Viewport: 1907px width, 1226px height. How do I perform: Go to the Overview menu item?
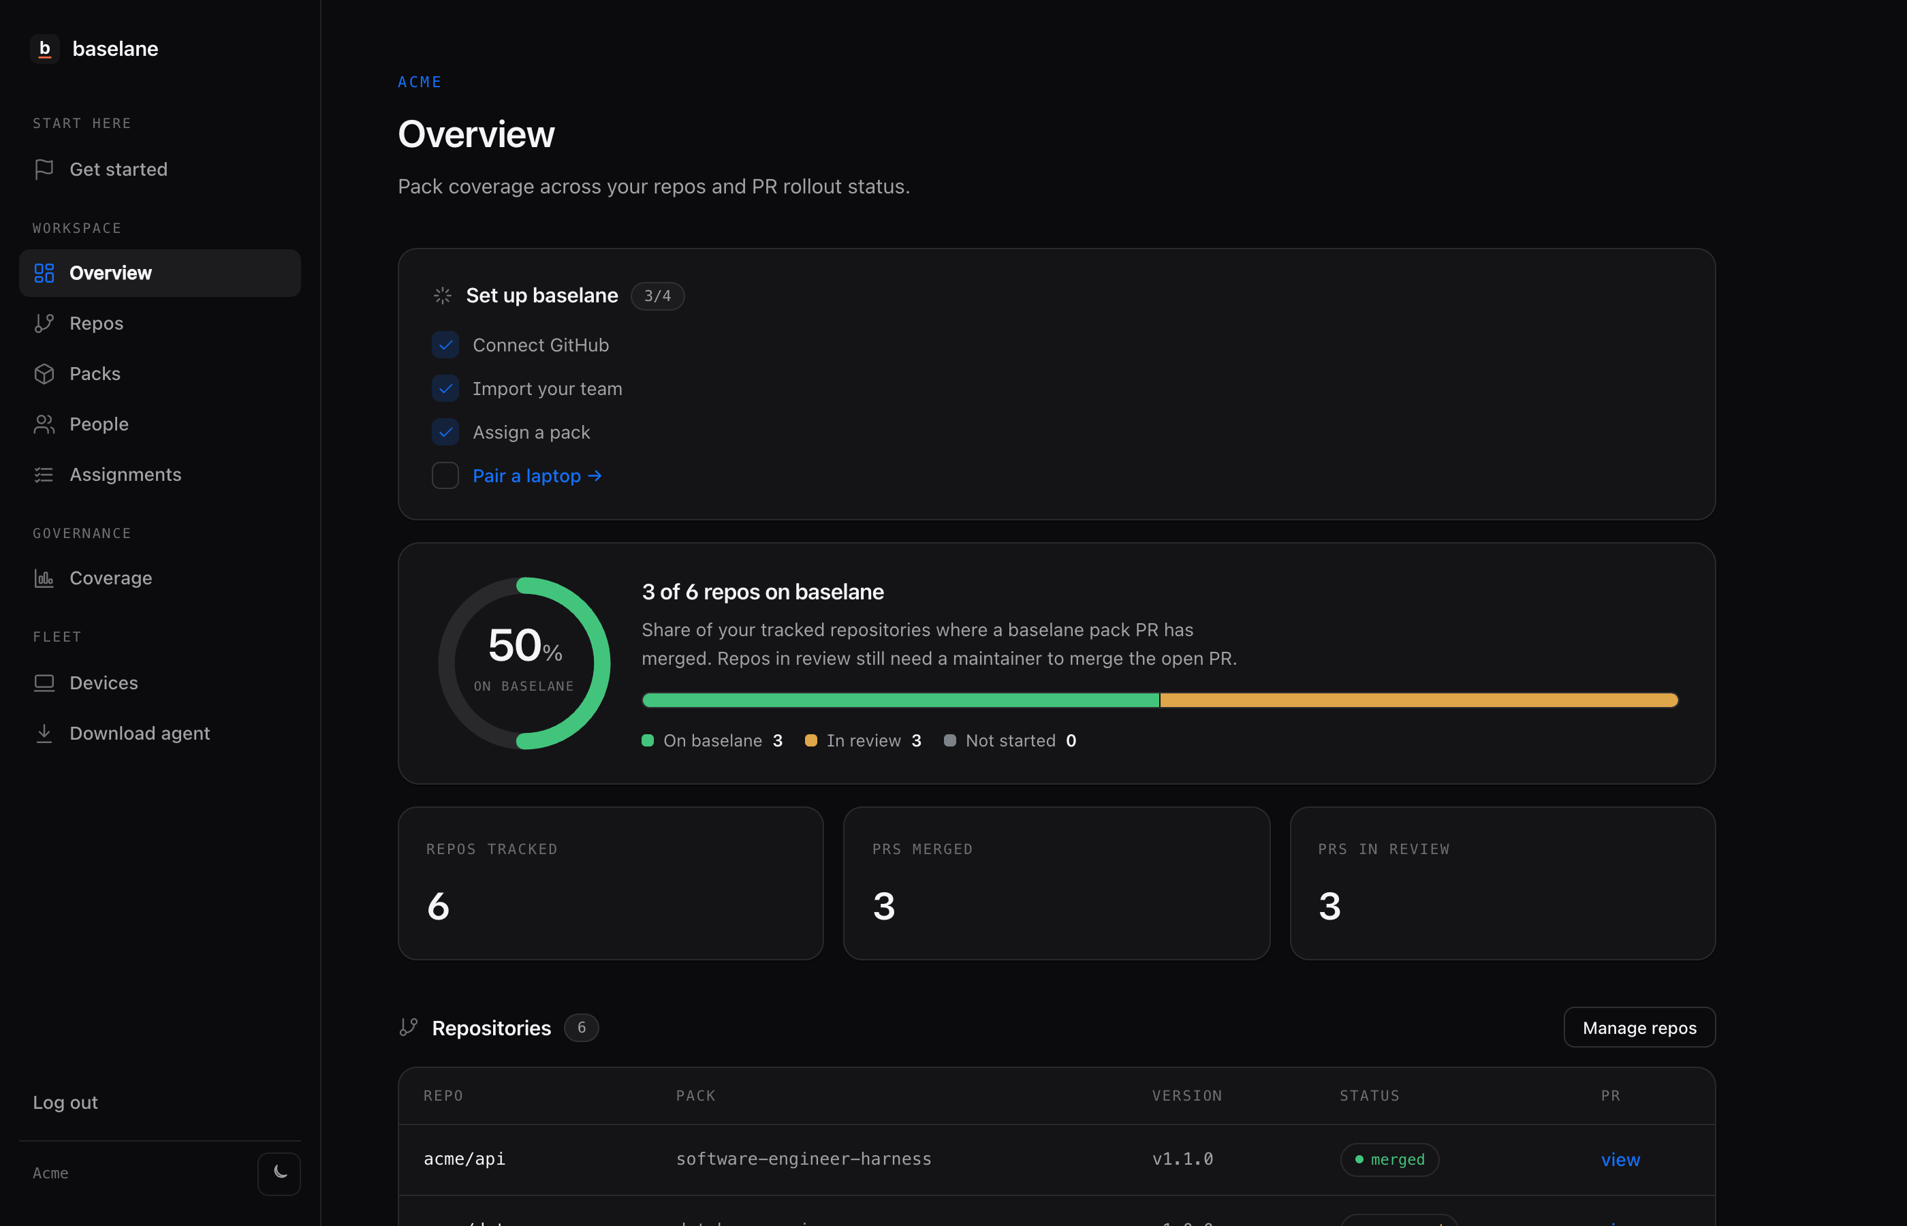[160, 273]
